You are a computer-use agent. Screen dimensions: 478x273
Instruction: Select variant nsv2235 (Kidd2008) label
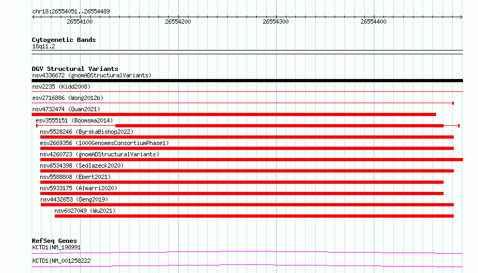[x=61, y=87]
